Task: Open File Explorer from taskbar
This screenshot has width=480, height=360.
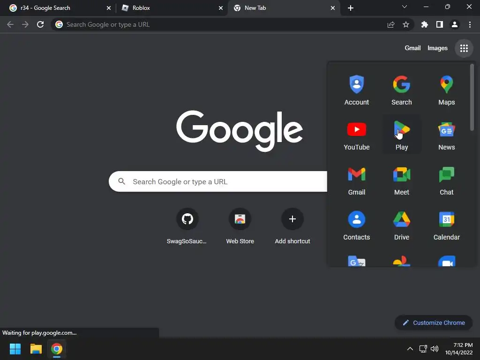Action: (x=36, y=349)
